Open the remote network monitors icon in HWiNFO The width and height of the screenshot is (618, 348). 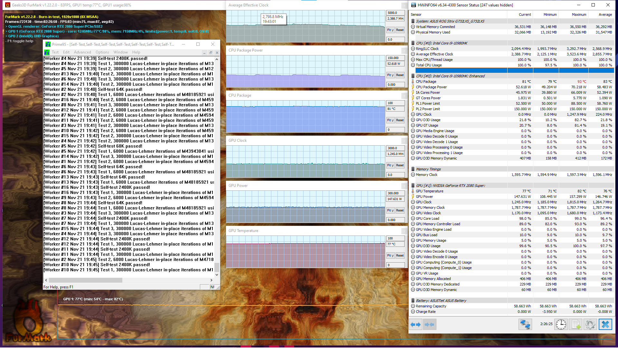point(525,324)
